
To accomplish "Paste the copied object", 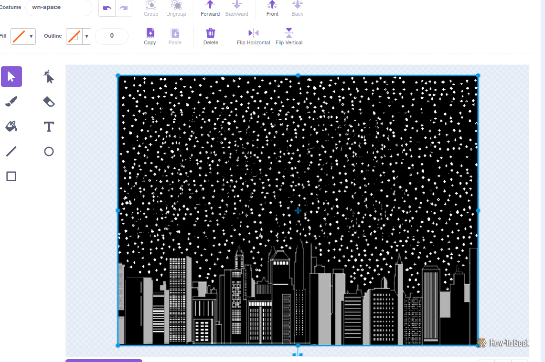I will point(175,36).
